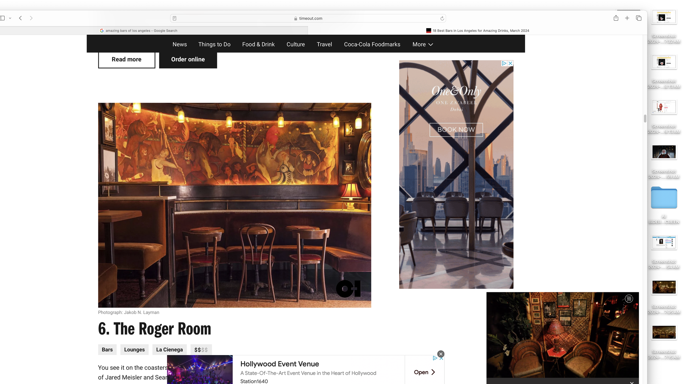Image resolution: width=683 pixels, height=384 pixels.
Task: Show the tab overview icon
Action: (x=638, y=18)
